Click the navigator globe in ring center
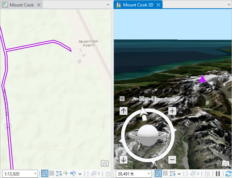Viewport: 232px width, 178px height. (x=148, y=134)
